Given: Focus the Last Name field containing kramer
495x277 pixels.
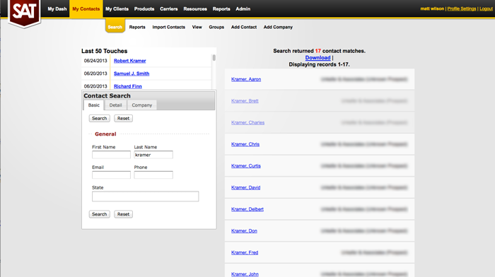Looking at the screenshot, I should click(x=153, y=155).
